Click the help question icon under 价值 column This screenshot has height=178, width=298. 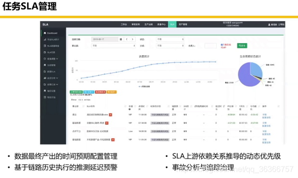click(130, 109)
